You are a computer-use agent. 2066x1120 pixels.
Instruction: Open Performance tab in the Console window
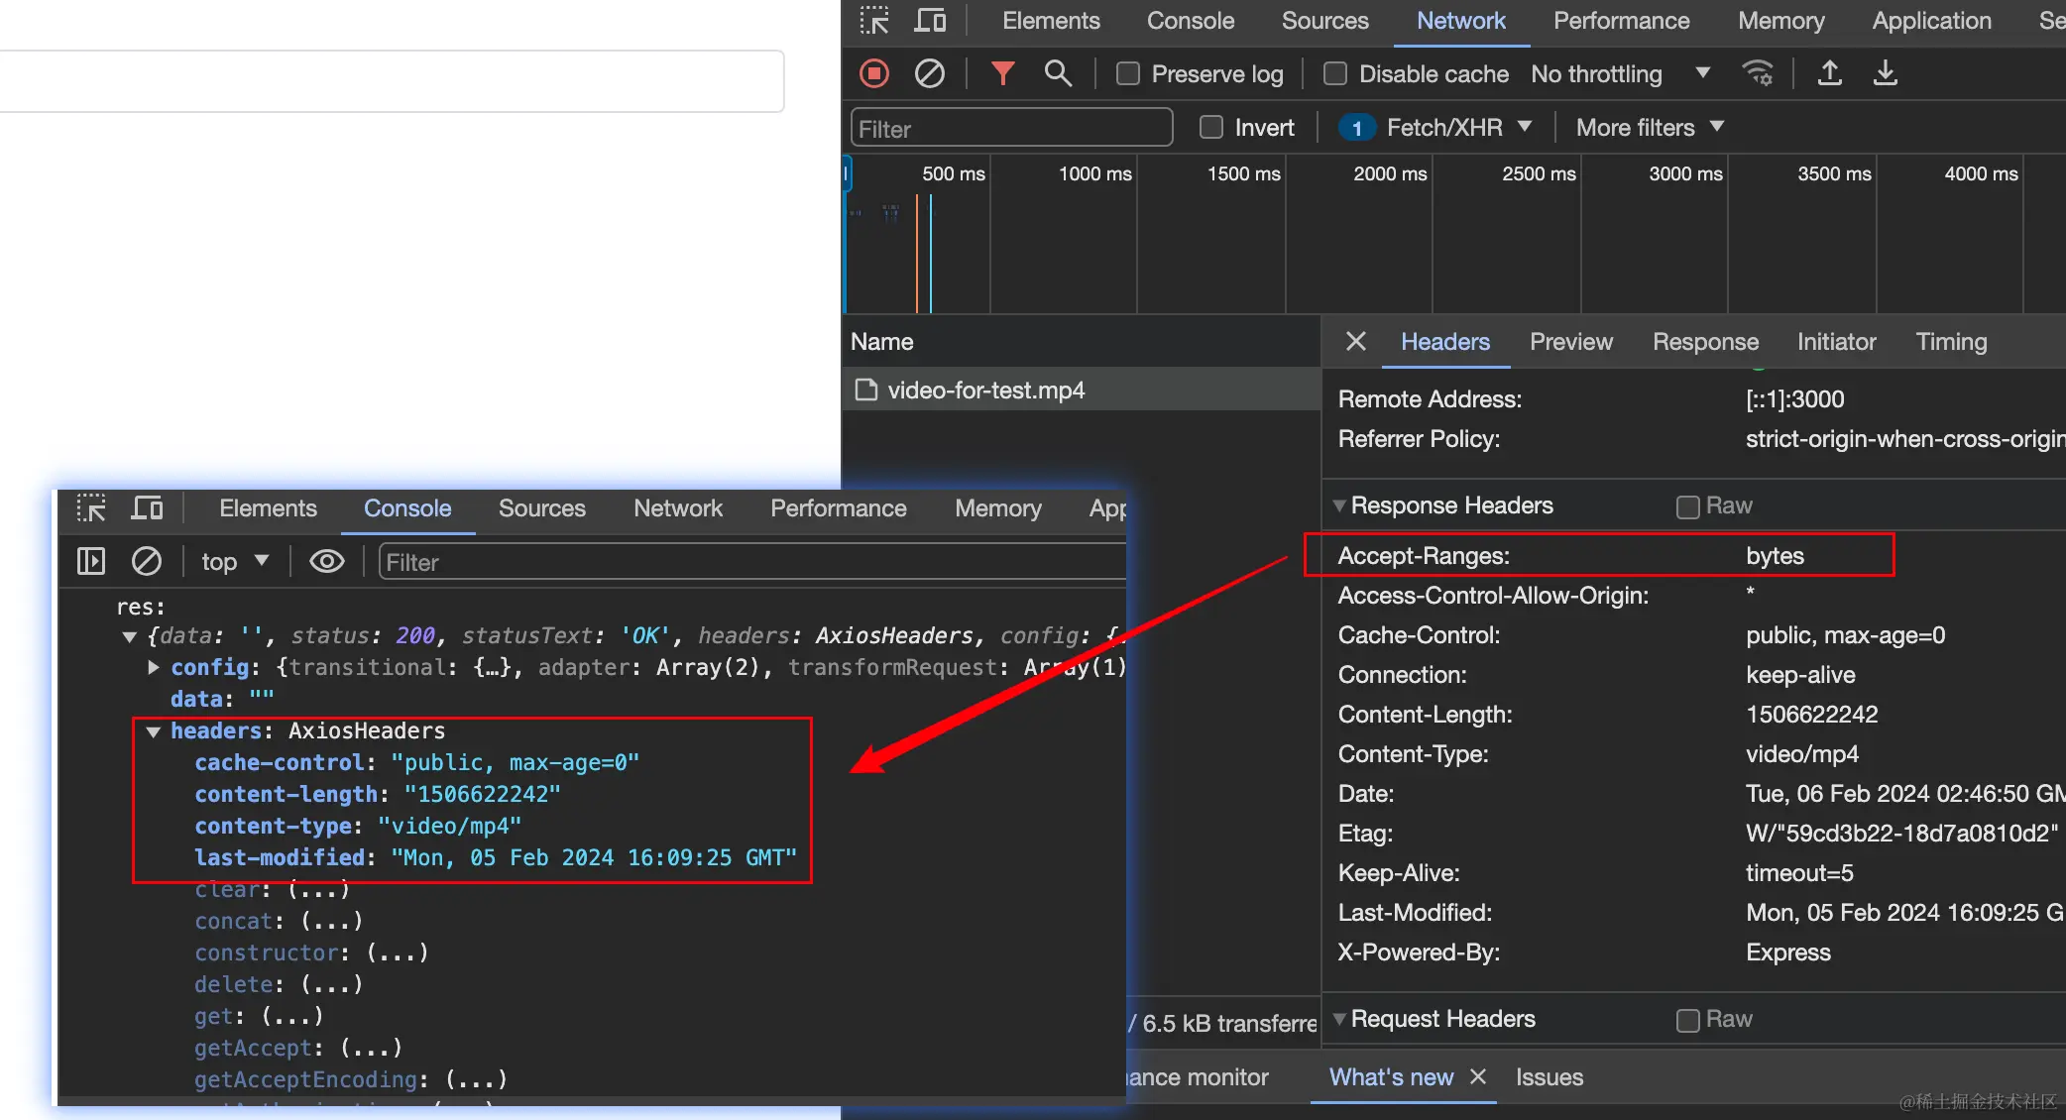[838, 508]
